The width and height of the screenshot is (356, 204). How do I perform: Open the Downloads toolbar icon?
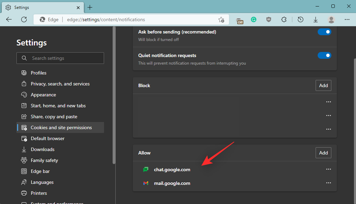pos(316,20)
